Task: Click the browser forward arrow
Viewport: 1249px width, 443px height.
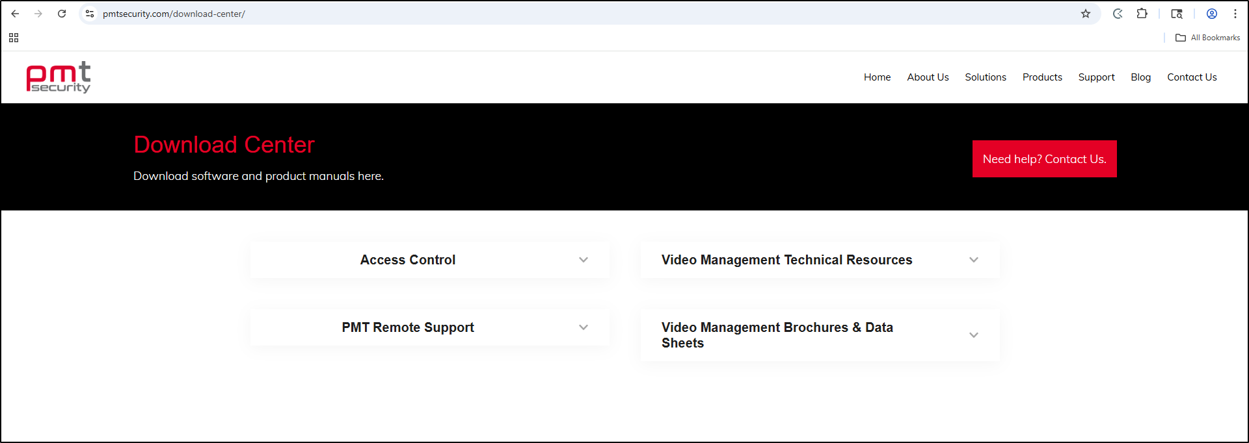Action: [x=38, y=14]
